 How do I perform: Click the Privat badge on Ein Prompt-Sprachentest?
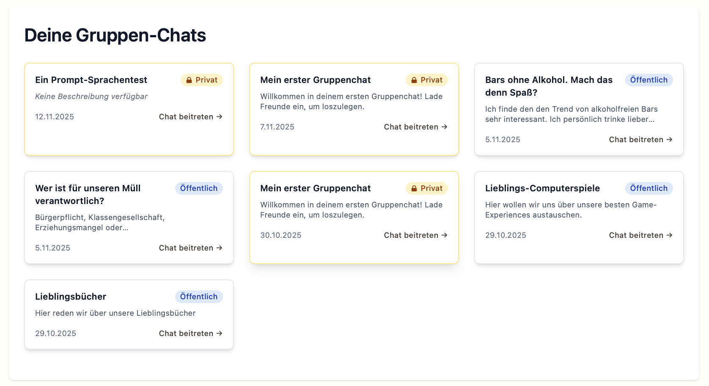(x=202, y=80)
